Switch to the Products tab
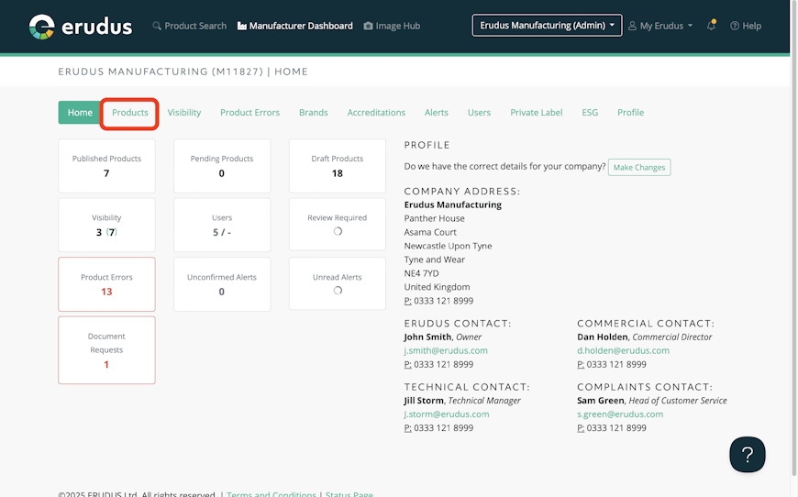This screenshot has width=798, height=497. click(x=129, y=113)
